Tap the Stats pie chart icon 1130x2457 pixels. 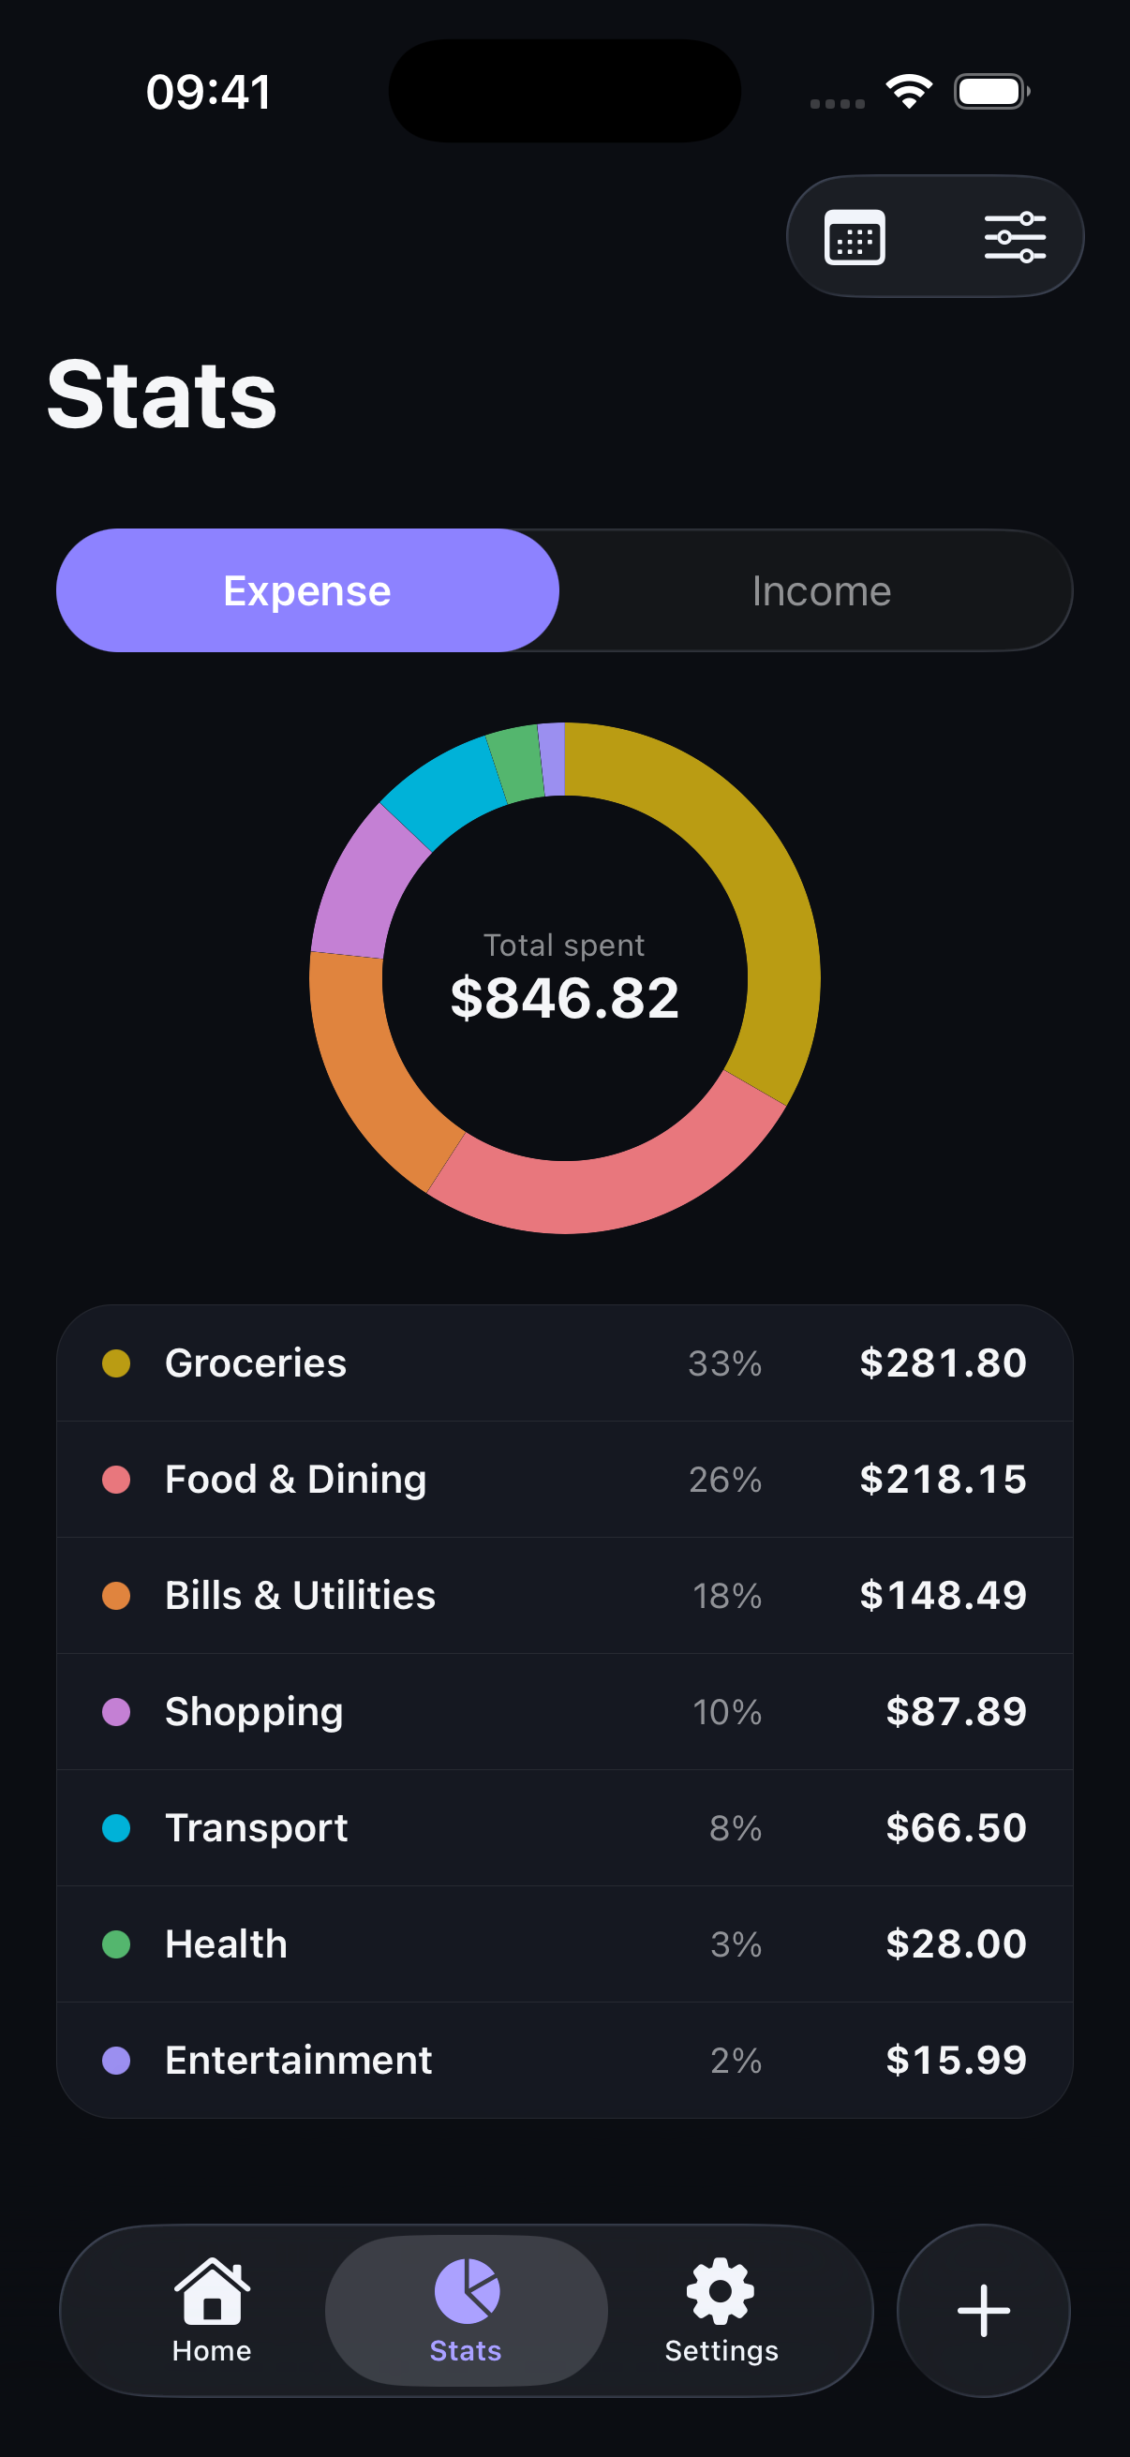point(467,2290)
